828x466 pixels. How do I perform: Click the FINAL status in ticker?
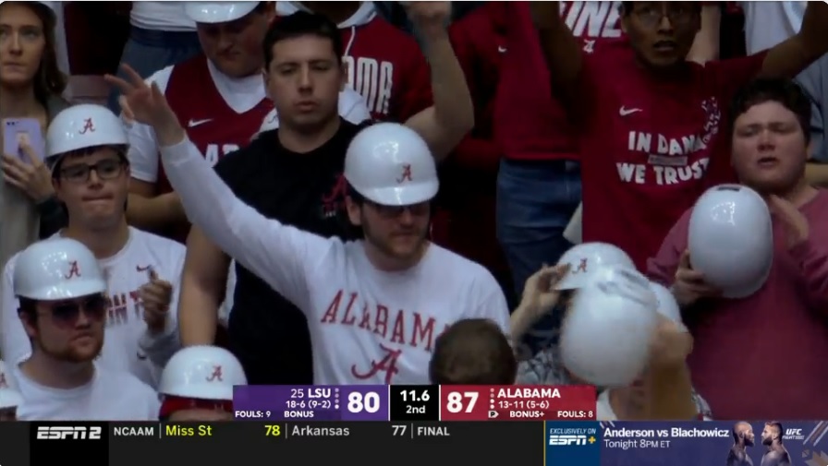pyautogui.click(x=433, y=431)
